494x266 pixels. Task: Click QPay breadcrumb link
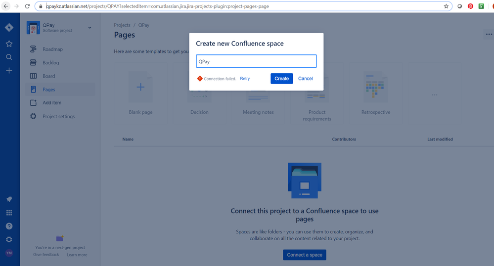coord(144,25)
